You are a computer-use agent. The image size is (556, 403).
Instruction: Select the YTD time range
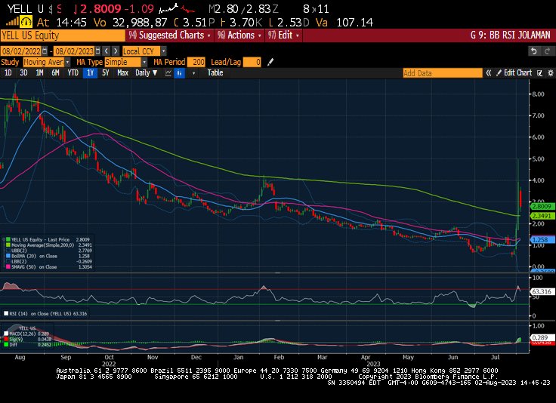73,73
